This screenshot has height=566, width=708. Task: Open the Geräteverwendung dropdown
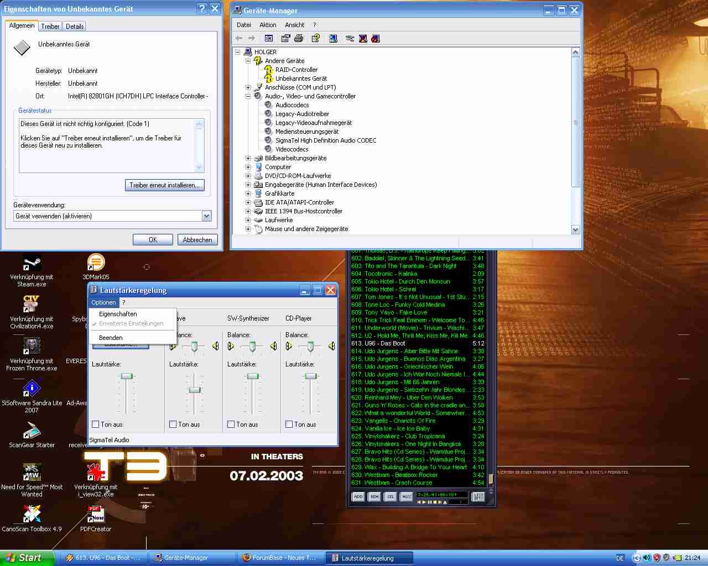point(206,216)
